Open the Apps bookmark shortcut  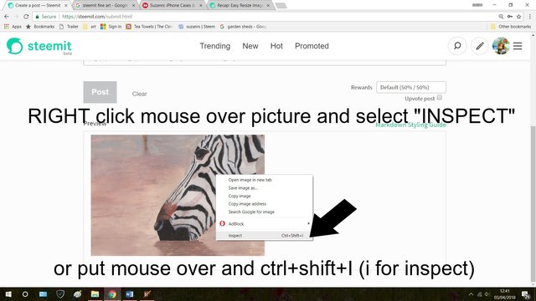(13, 27)
